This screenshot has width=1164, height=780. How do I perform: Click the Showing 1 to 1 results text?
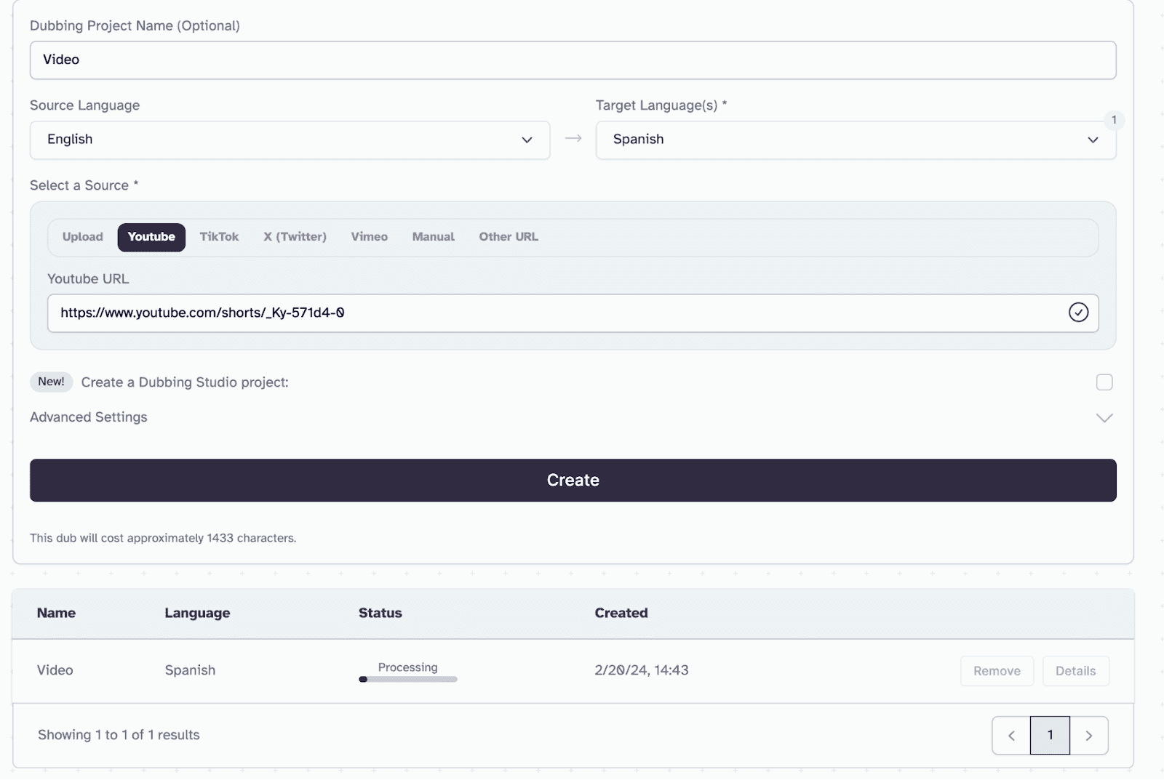click(119, 735)
